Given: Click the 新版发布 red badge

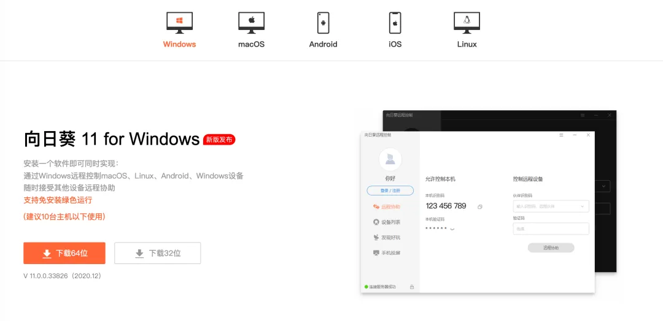Looking at the screenshot, I should point(219,140).
